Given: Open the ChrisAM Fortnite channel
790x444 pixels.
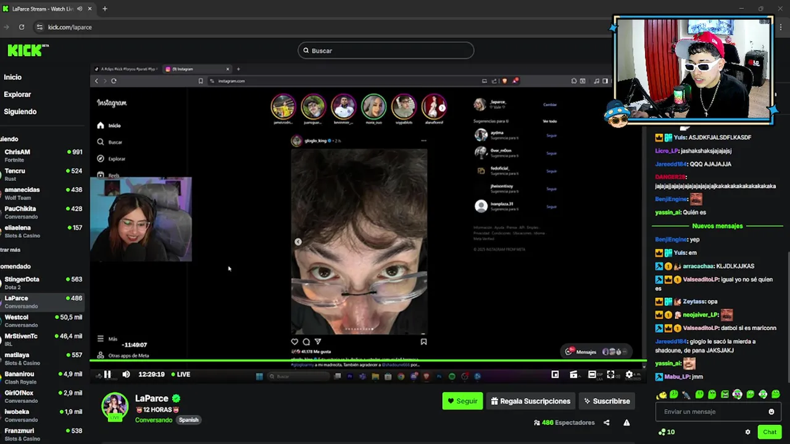Looking at the screenshot, I should coord(43,155).
